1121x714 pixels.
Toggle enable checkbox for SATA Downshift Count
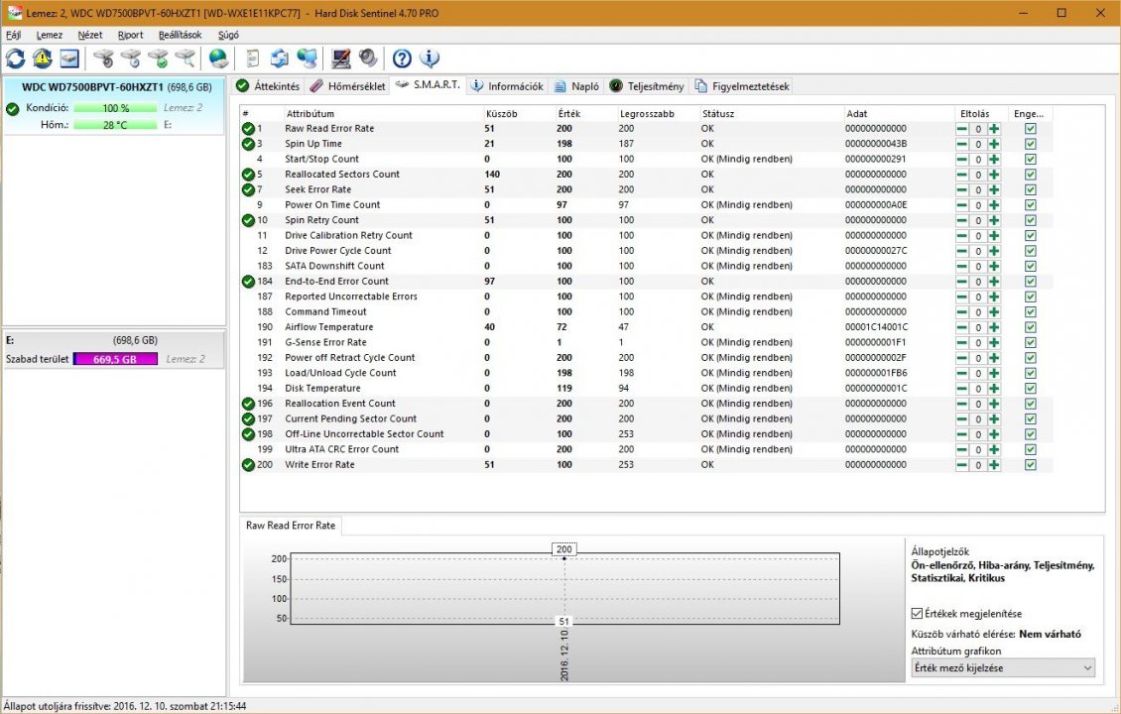[1030, 266]
